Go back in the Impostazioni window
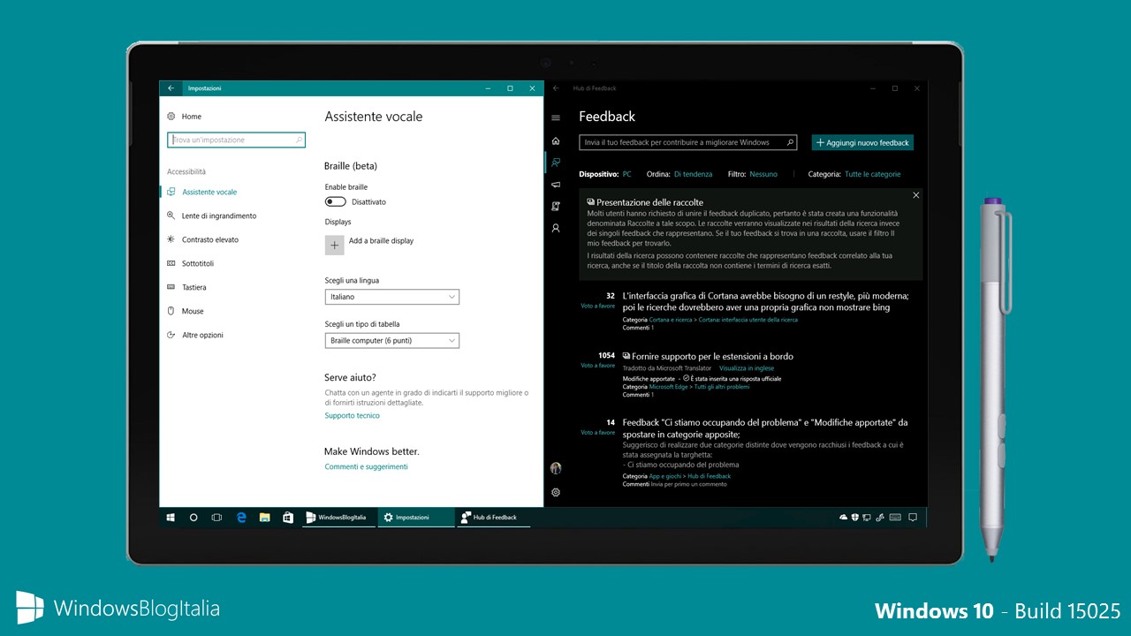 tap(171, 88)
